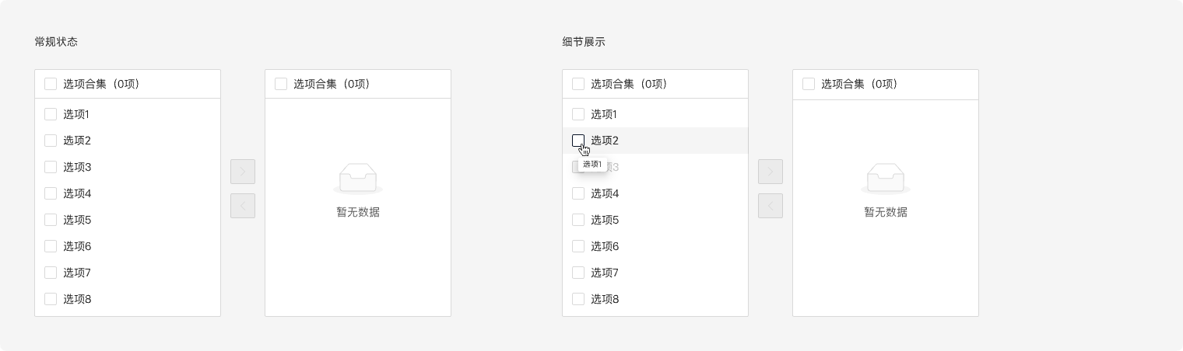The height and width of the screenshot is (351, 1183).
Task: Click the move-right arrow in 常规状态 section
Action: [243, 172]
